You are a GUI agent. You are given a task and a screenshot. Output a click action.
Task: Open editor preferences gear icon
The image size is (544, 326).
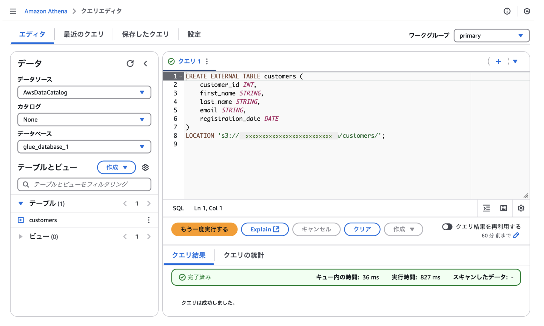[521, 208]
